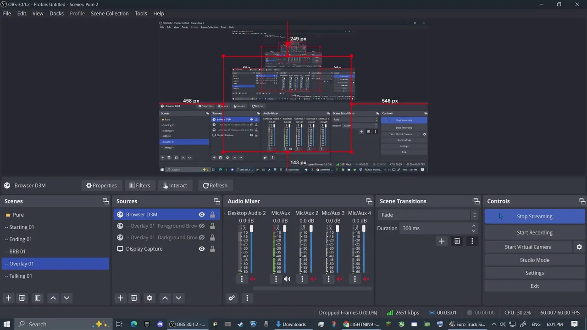This screenshot has height=330, width=587.
Task: Add a new scene with the plus icon
Action: point(8,298)
